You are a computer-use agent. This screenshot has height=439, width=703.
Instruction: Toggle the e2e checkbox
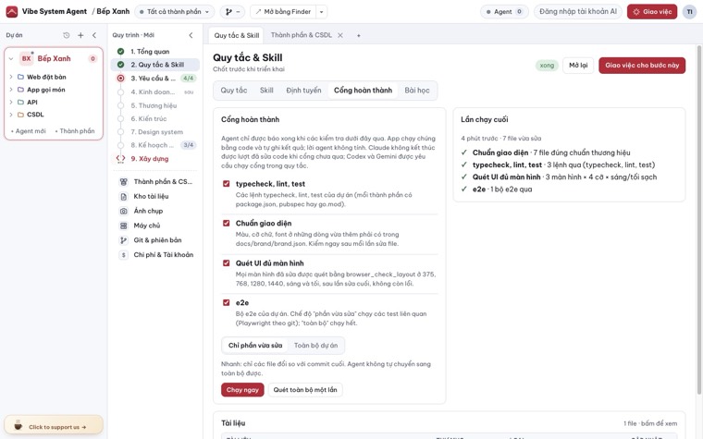pyautogui.click(x=227, y=302)
